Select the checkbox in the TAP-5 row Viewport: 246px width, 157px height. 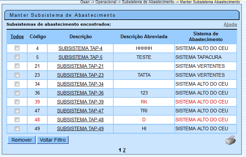[17, 57]
